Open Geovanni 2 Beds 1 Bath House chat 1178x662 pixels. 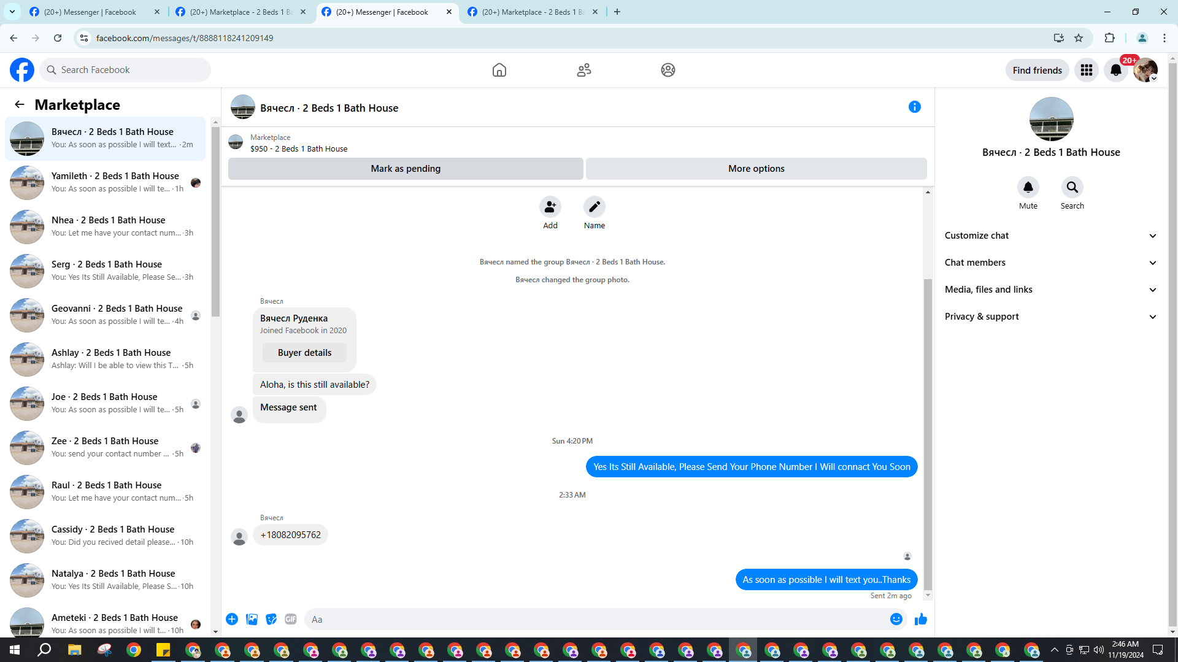(x=106, y=315)
